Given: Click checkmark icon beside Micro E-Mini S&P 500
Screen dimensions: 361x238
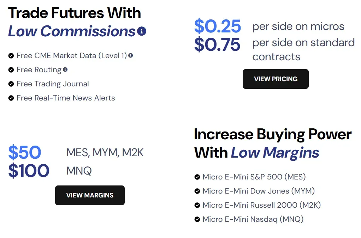Looking at the screenshot, I should tap(197, 177).
